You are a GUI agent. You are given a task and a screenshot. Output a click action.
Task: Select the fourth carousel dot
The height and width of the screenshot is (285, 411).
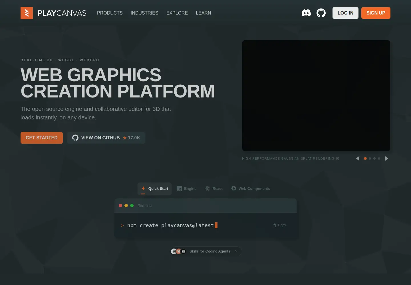coord(379,158)
